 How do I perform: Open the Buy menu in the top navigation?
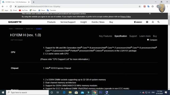111,22
